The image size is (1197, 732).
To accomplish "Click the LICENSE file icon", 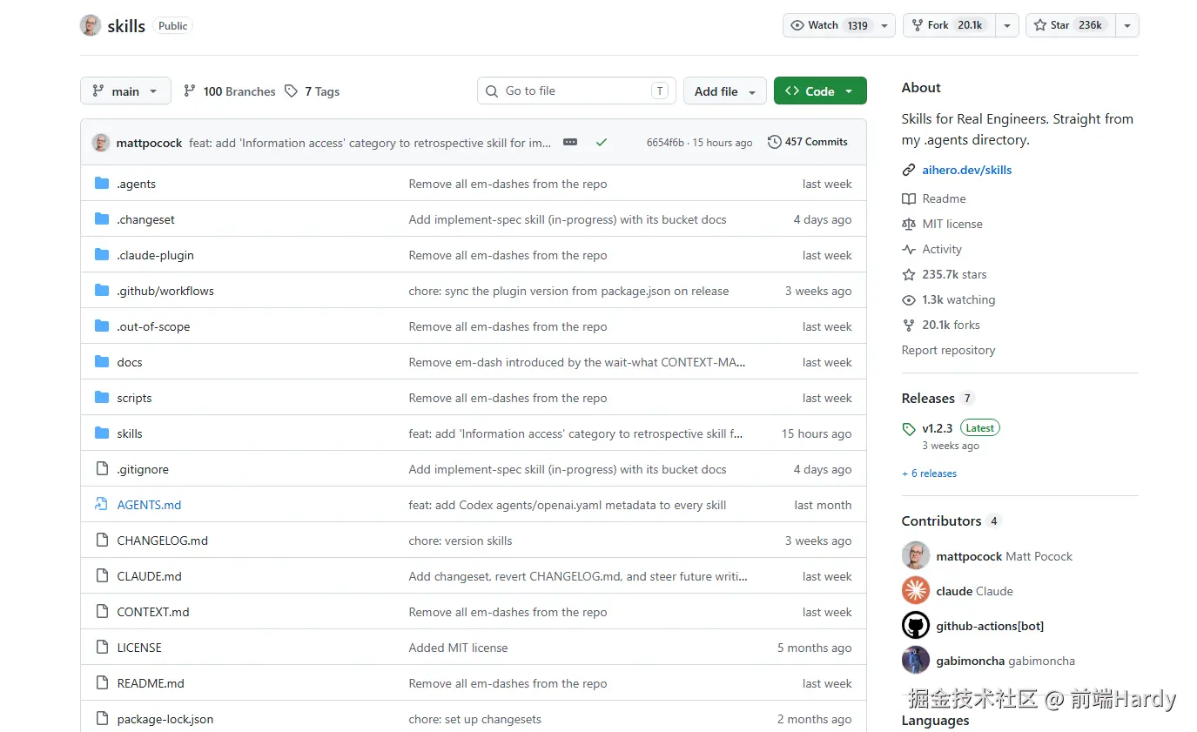I will (x=102, y=648).
